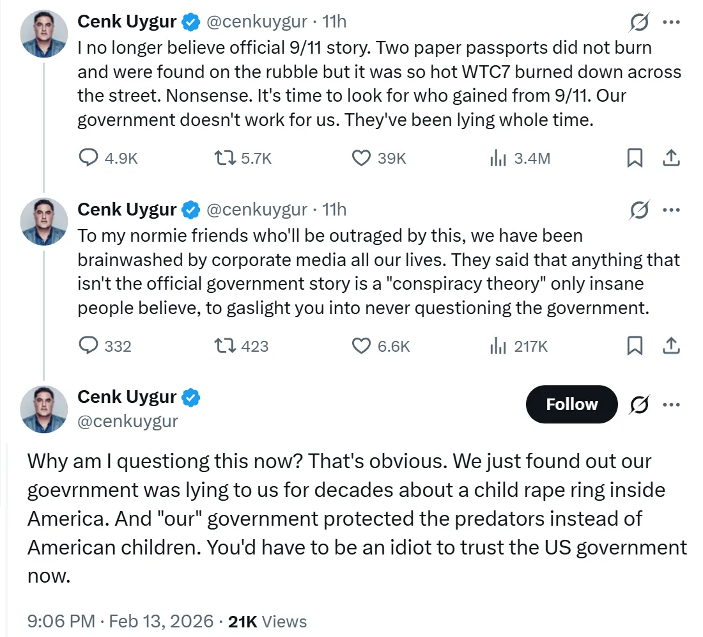Share the normie friends tweet
The height and width of the screenshot is (637, 703).
671,346
